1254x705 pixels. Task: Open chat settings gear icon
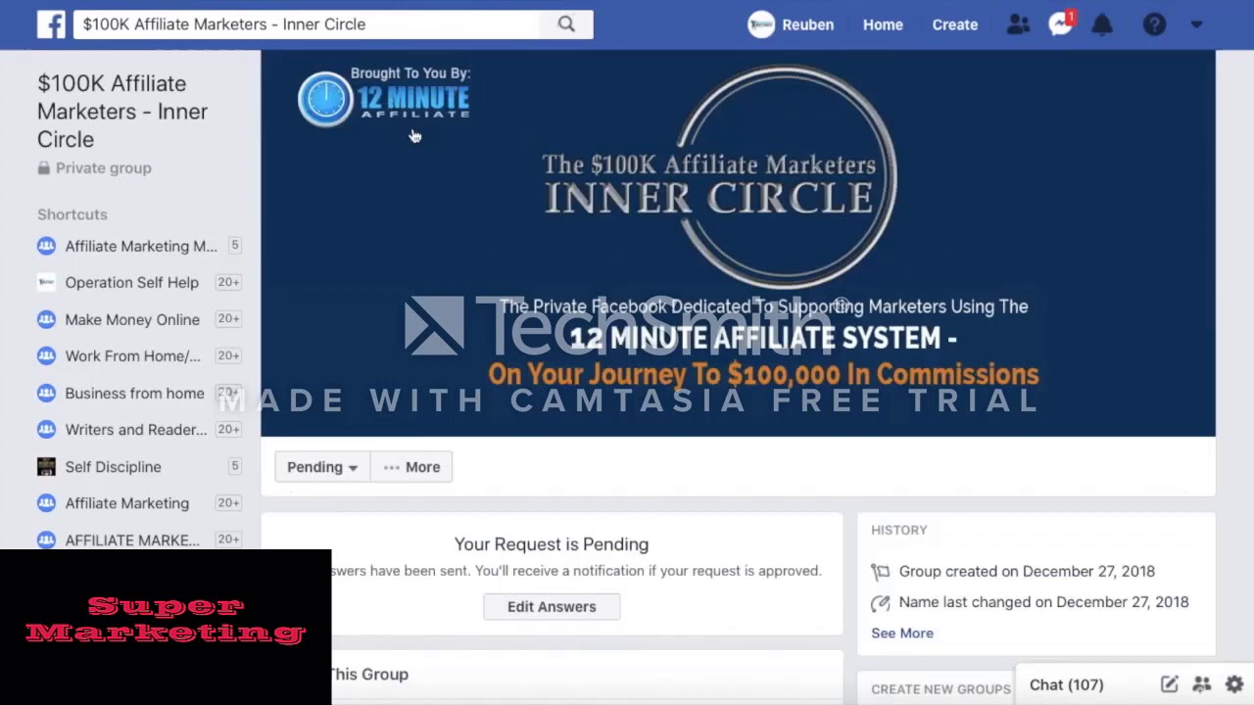(1234, 684)
